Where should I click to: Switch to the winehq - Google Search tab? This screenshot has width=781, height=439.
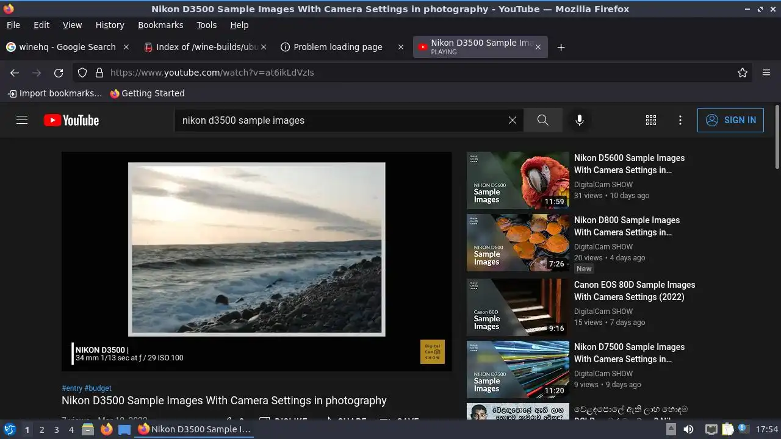click(67, 47)
